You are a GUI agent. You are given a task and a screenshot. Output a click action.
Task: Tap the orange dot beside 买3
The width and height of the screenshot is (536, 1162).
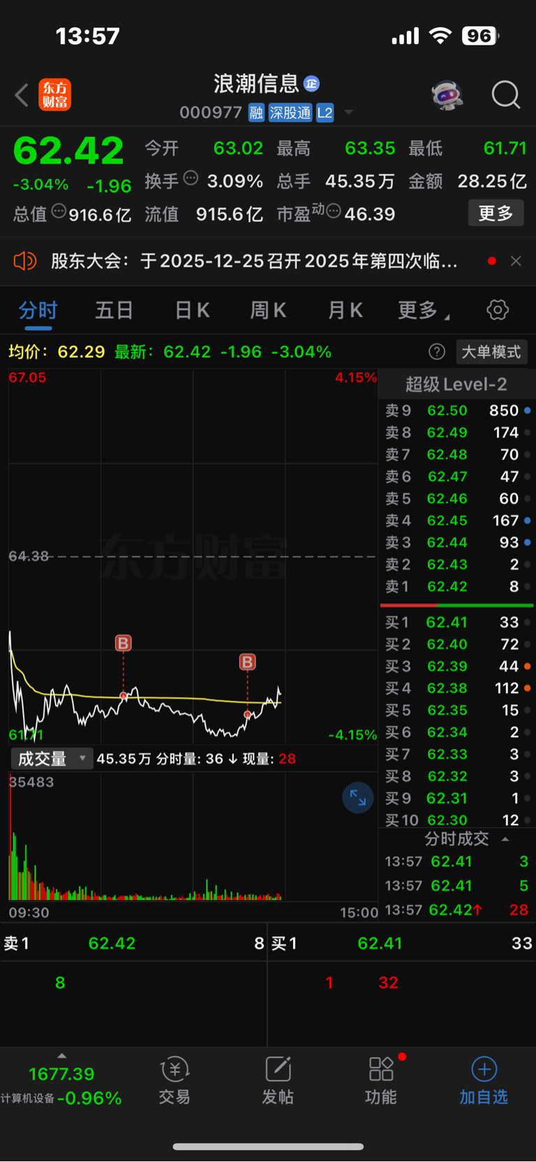point(527,666)
